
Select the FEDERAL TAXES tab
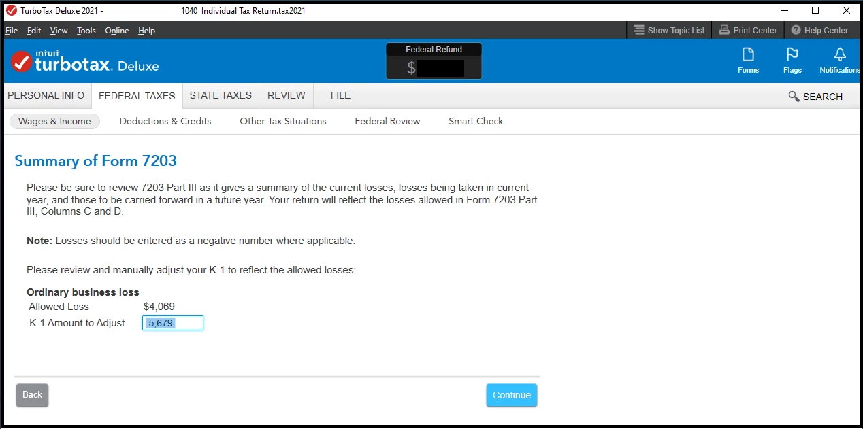point(137,96)
